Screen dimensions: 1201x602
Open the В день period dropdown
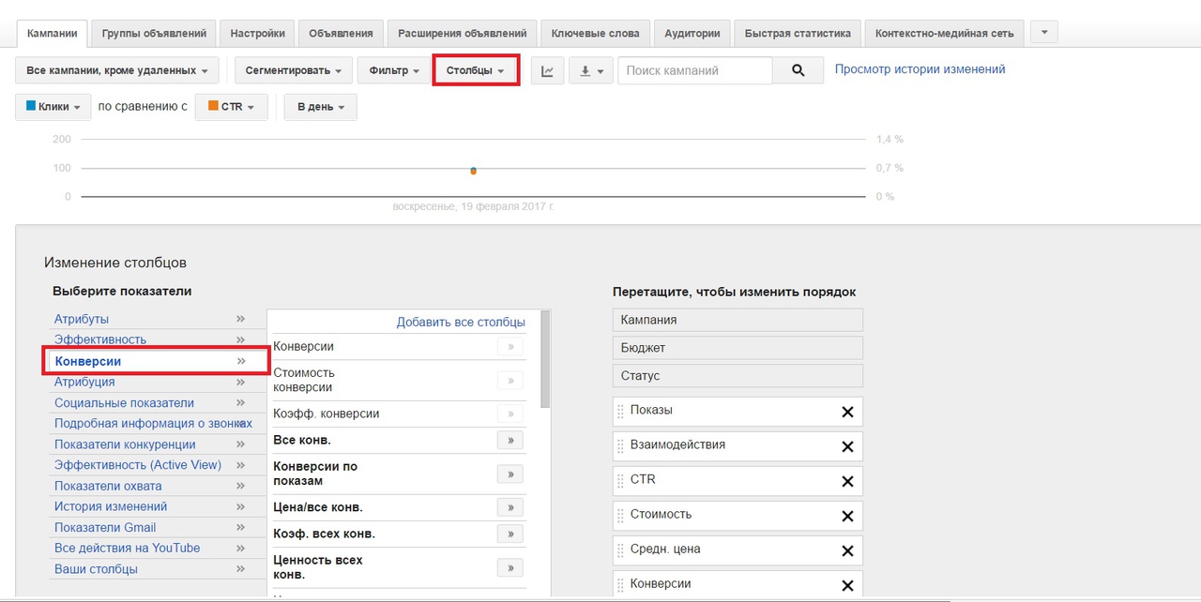click(x=321, y=107)
